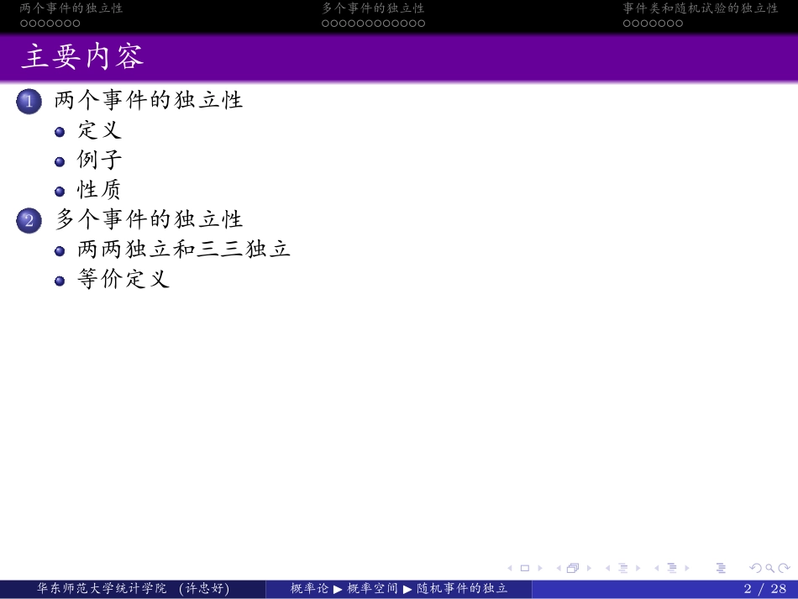Jump to the last slide icon
Viewport: 798px width, 599px height.
(x=721, y=567)
